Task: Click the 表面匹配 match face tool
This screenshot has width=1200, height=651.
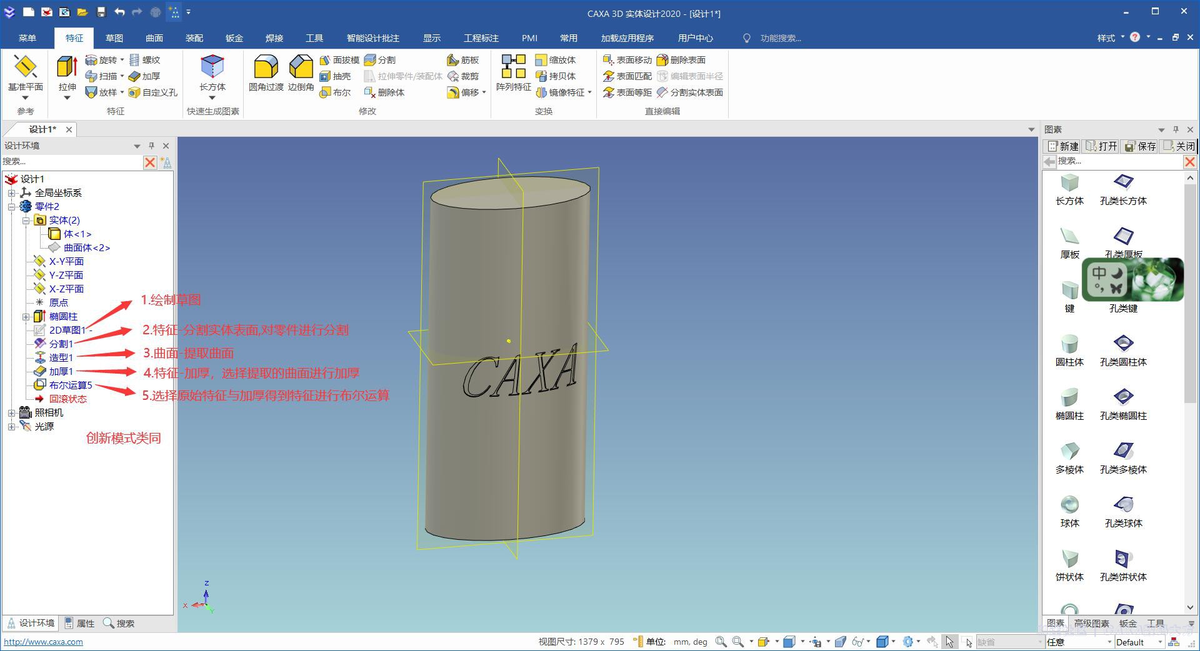Action: 627,76
